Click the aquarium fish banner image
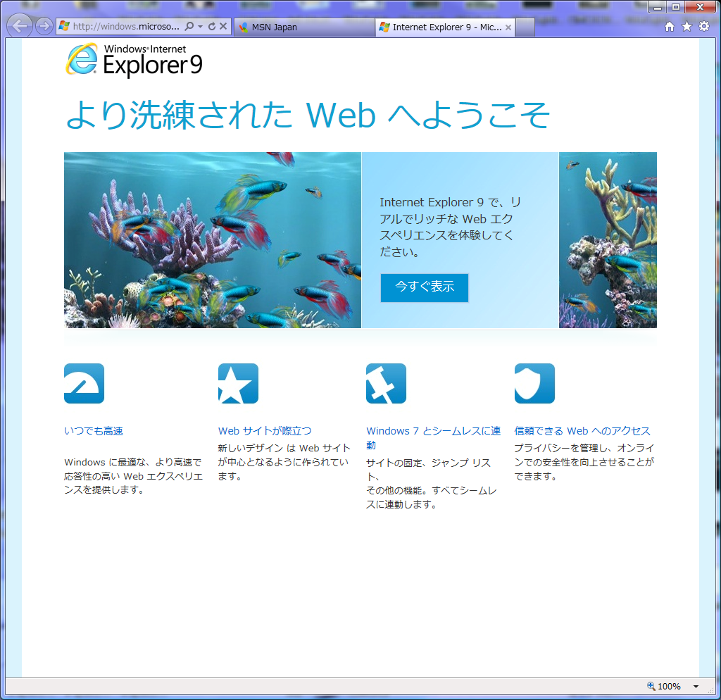721x700 pixels. coord(213,240)
